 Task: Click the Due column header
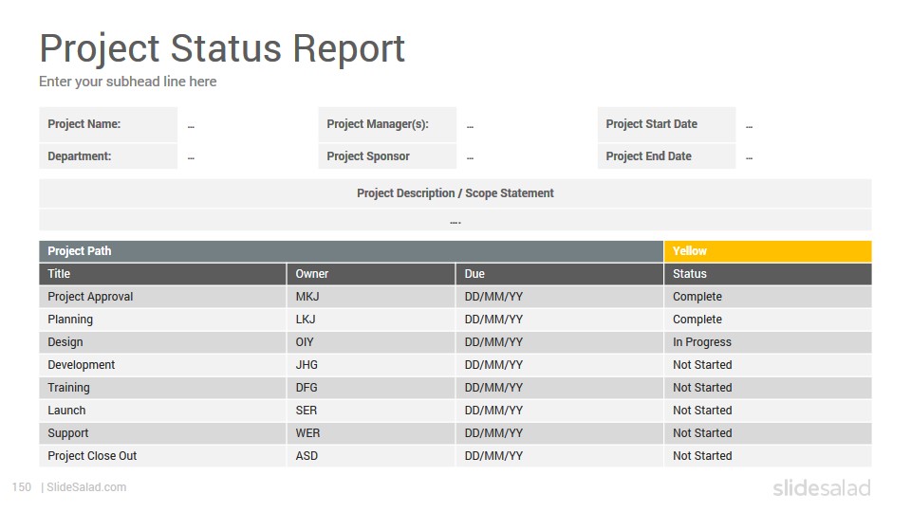coord(560,274)
